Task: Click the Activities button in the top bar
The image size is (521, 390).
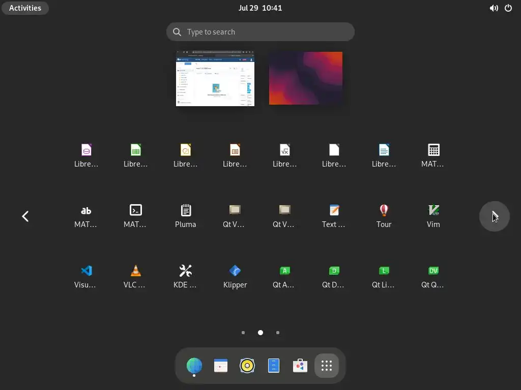Action: point(25,8)
